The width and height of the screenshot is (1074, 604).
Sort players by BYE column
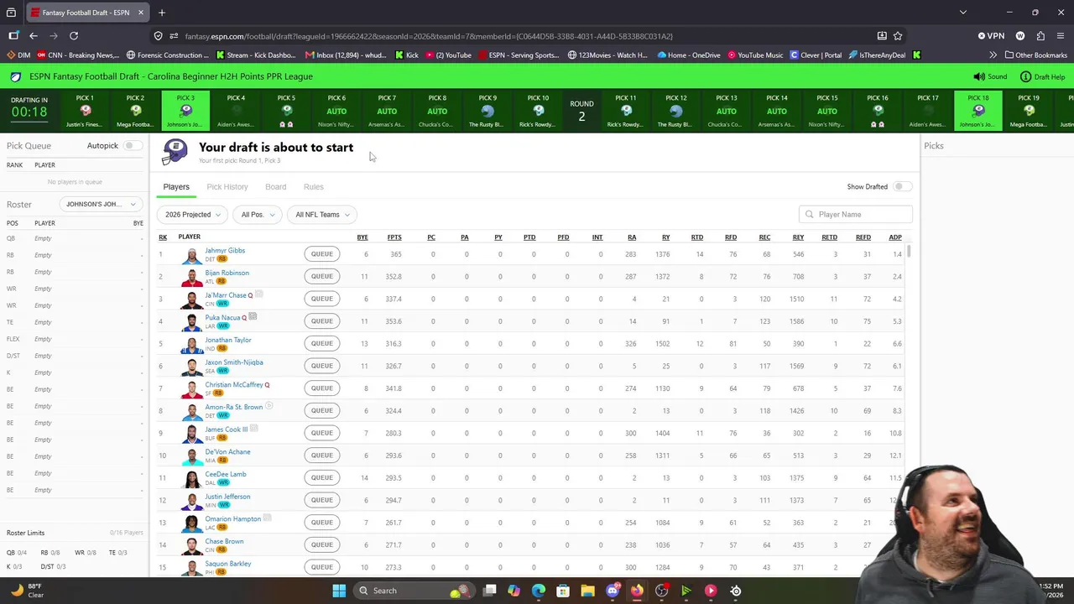click(362, 237)
